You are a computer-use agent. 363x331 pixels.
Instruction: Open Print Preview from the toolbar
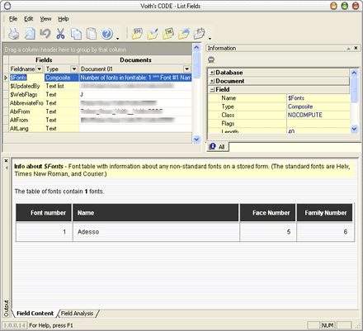[x=30, y=34]
